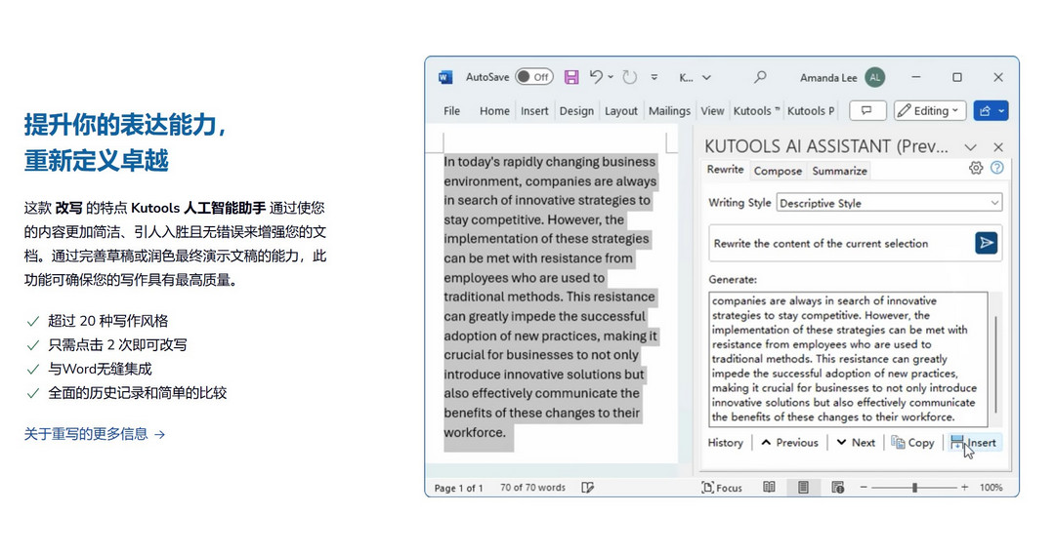Open the Writing Style dropdown

tap(889, 203)
